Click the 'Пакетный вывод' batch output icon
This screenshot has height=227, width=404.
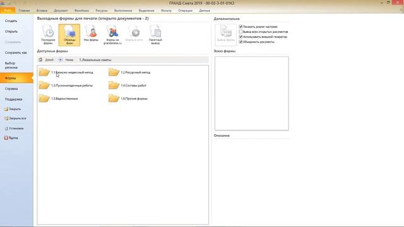coord(155,35)
